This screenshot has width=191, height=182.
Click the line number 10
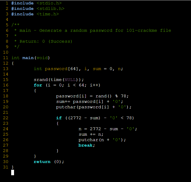[6, 52]
